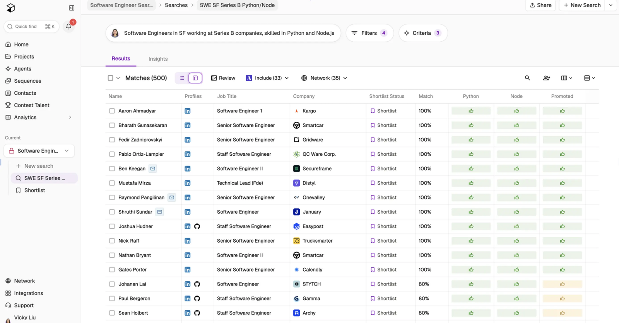Open Joshua Hudner's GitHub profile icon
This screenshot has width=619, height=323.
tap(197, 226)
